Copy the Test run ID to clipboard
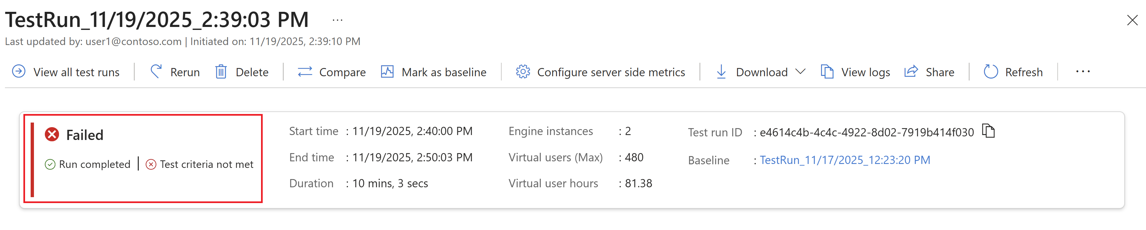Viewport: 1146px width, 230px height. 988,131
